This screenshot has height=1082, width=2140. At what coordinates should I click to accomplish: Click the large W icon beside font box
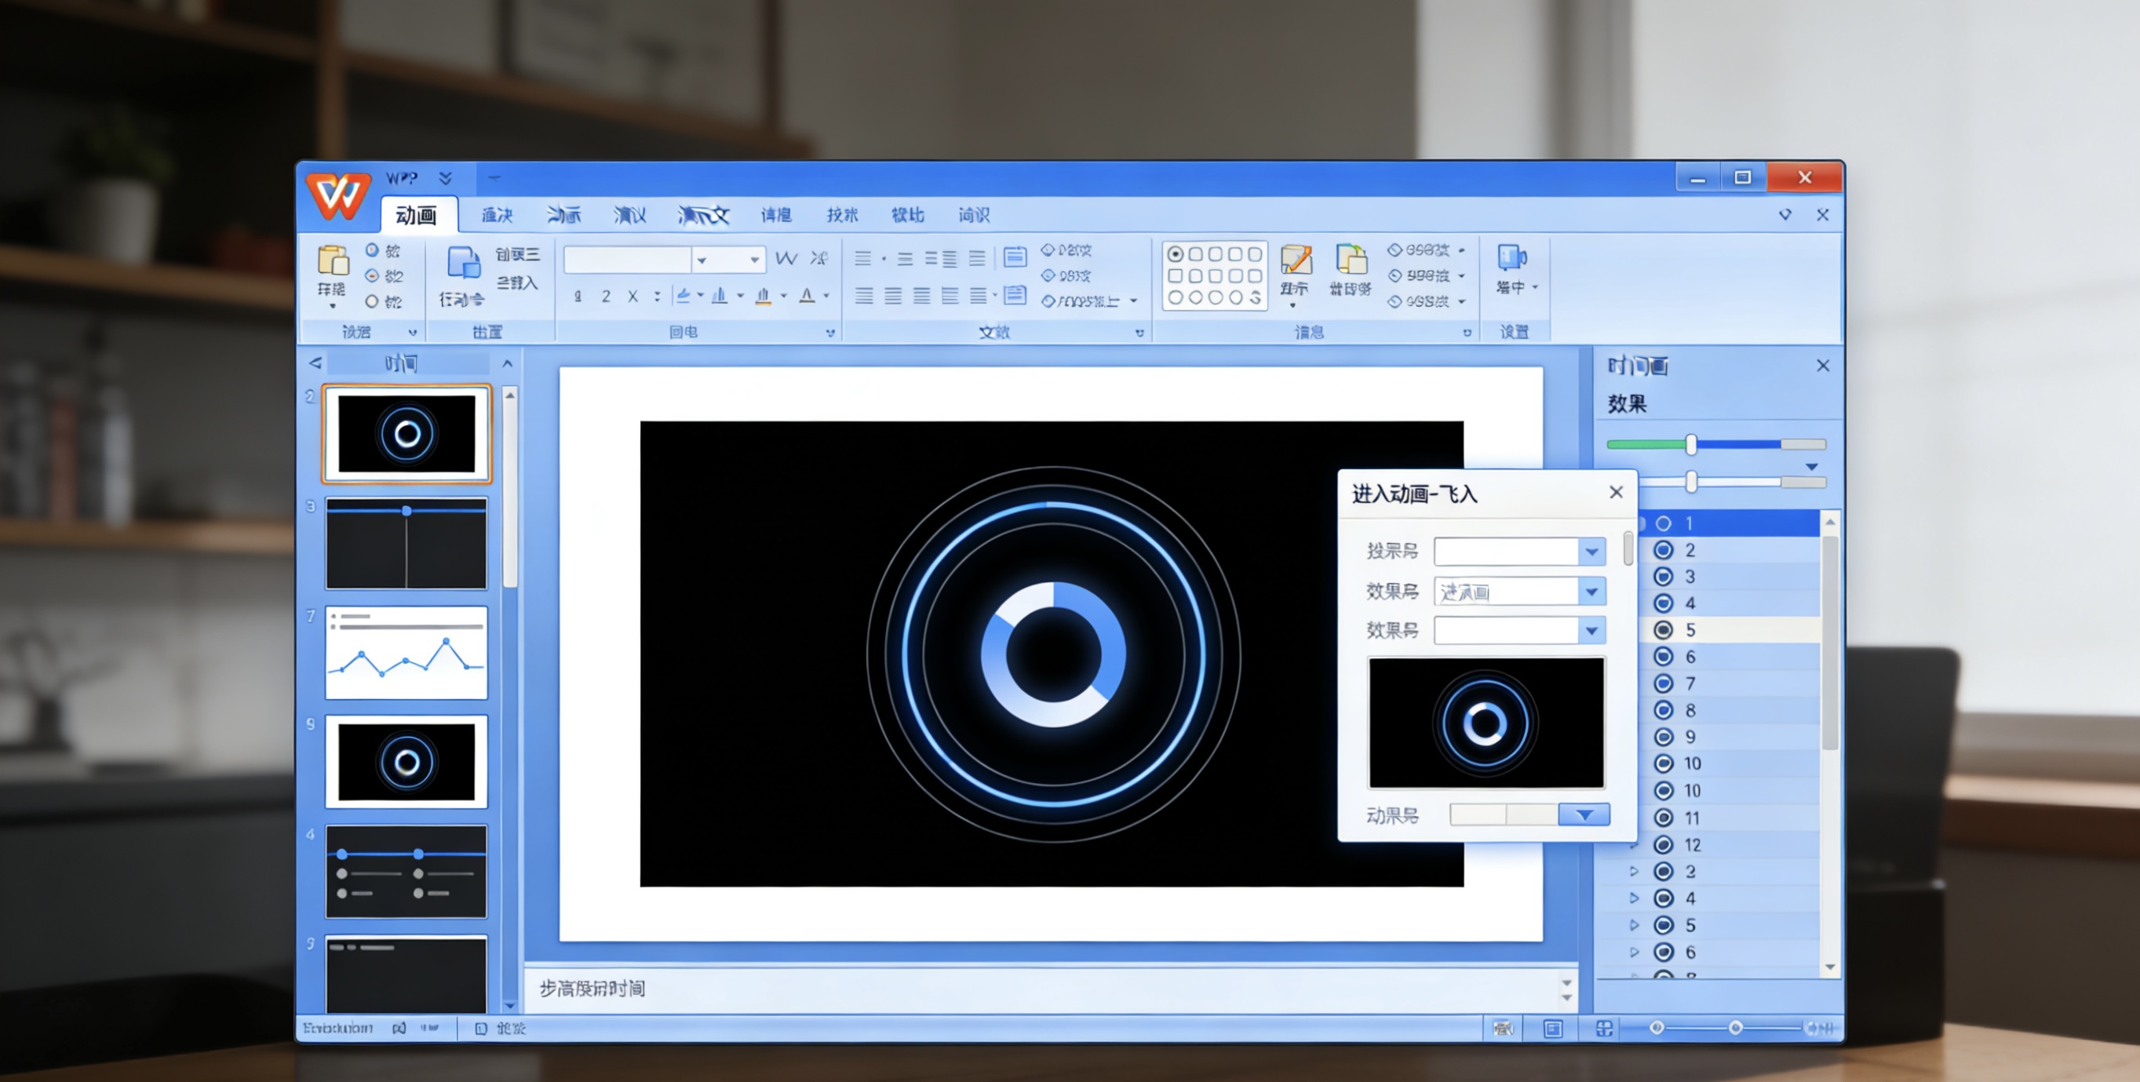(786, 259)
